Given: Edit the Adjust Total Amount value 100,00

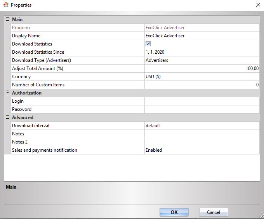Looking at the screenshot, I should click(202, 68).
